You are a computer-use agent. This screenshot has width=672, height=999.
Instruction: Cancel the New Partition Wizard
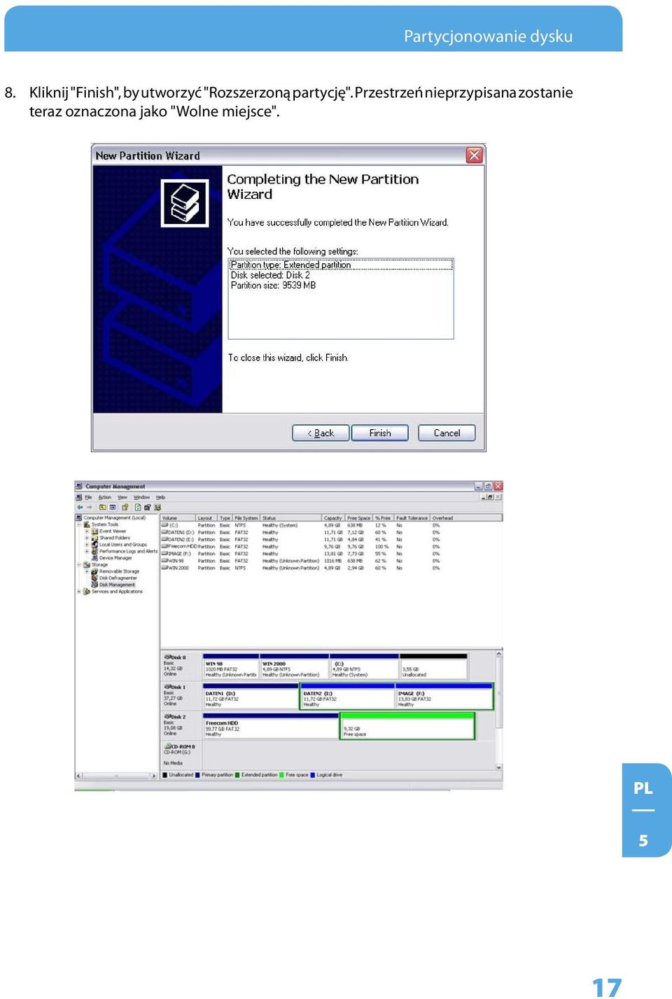pos(447,433)
